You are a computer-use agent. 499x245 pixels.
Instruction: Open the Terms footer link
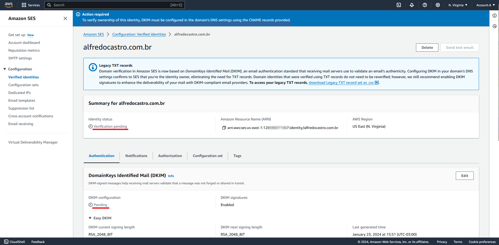(458, 242)
